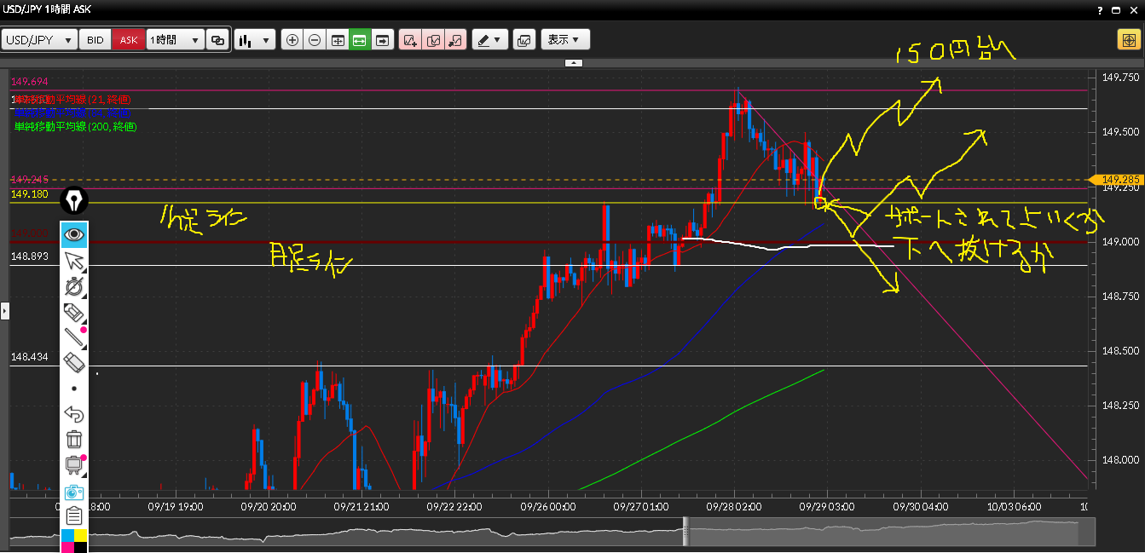Screen dimensions: 1145x553
Task: Click the add technical indicator icon
Action: [x=410, y=40]
